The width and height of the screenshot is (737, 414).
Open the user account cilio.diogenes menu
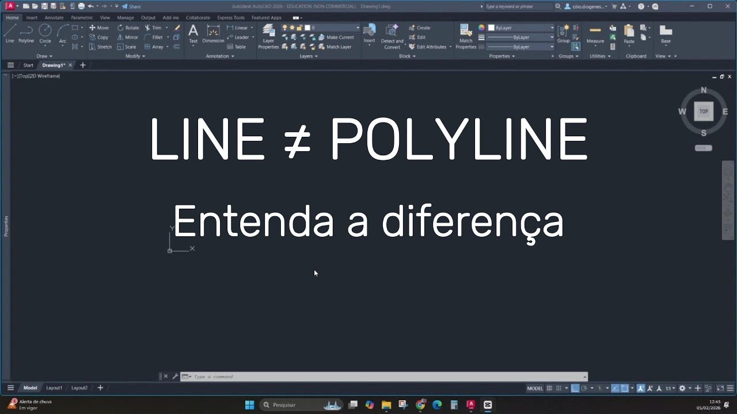click(586, 6)
